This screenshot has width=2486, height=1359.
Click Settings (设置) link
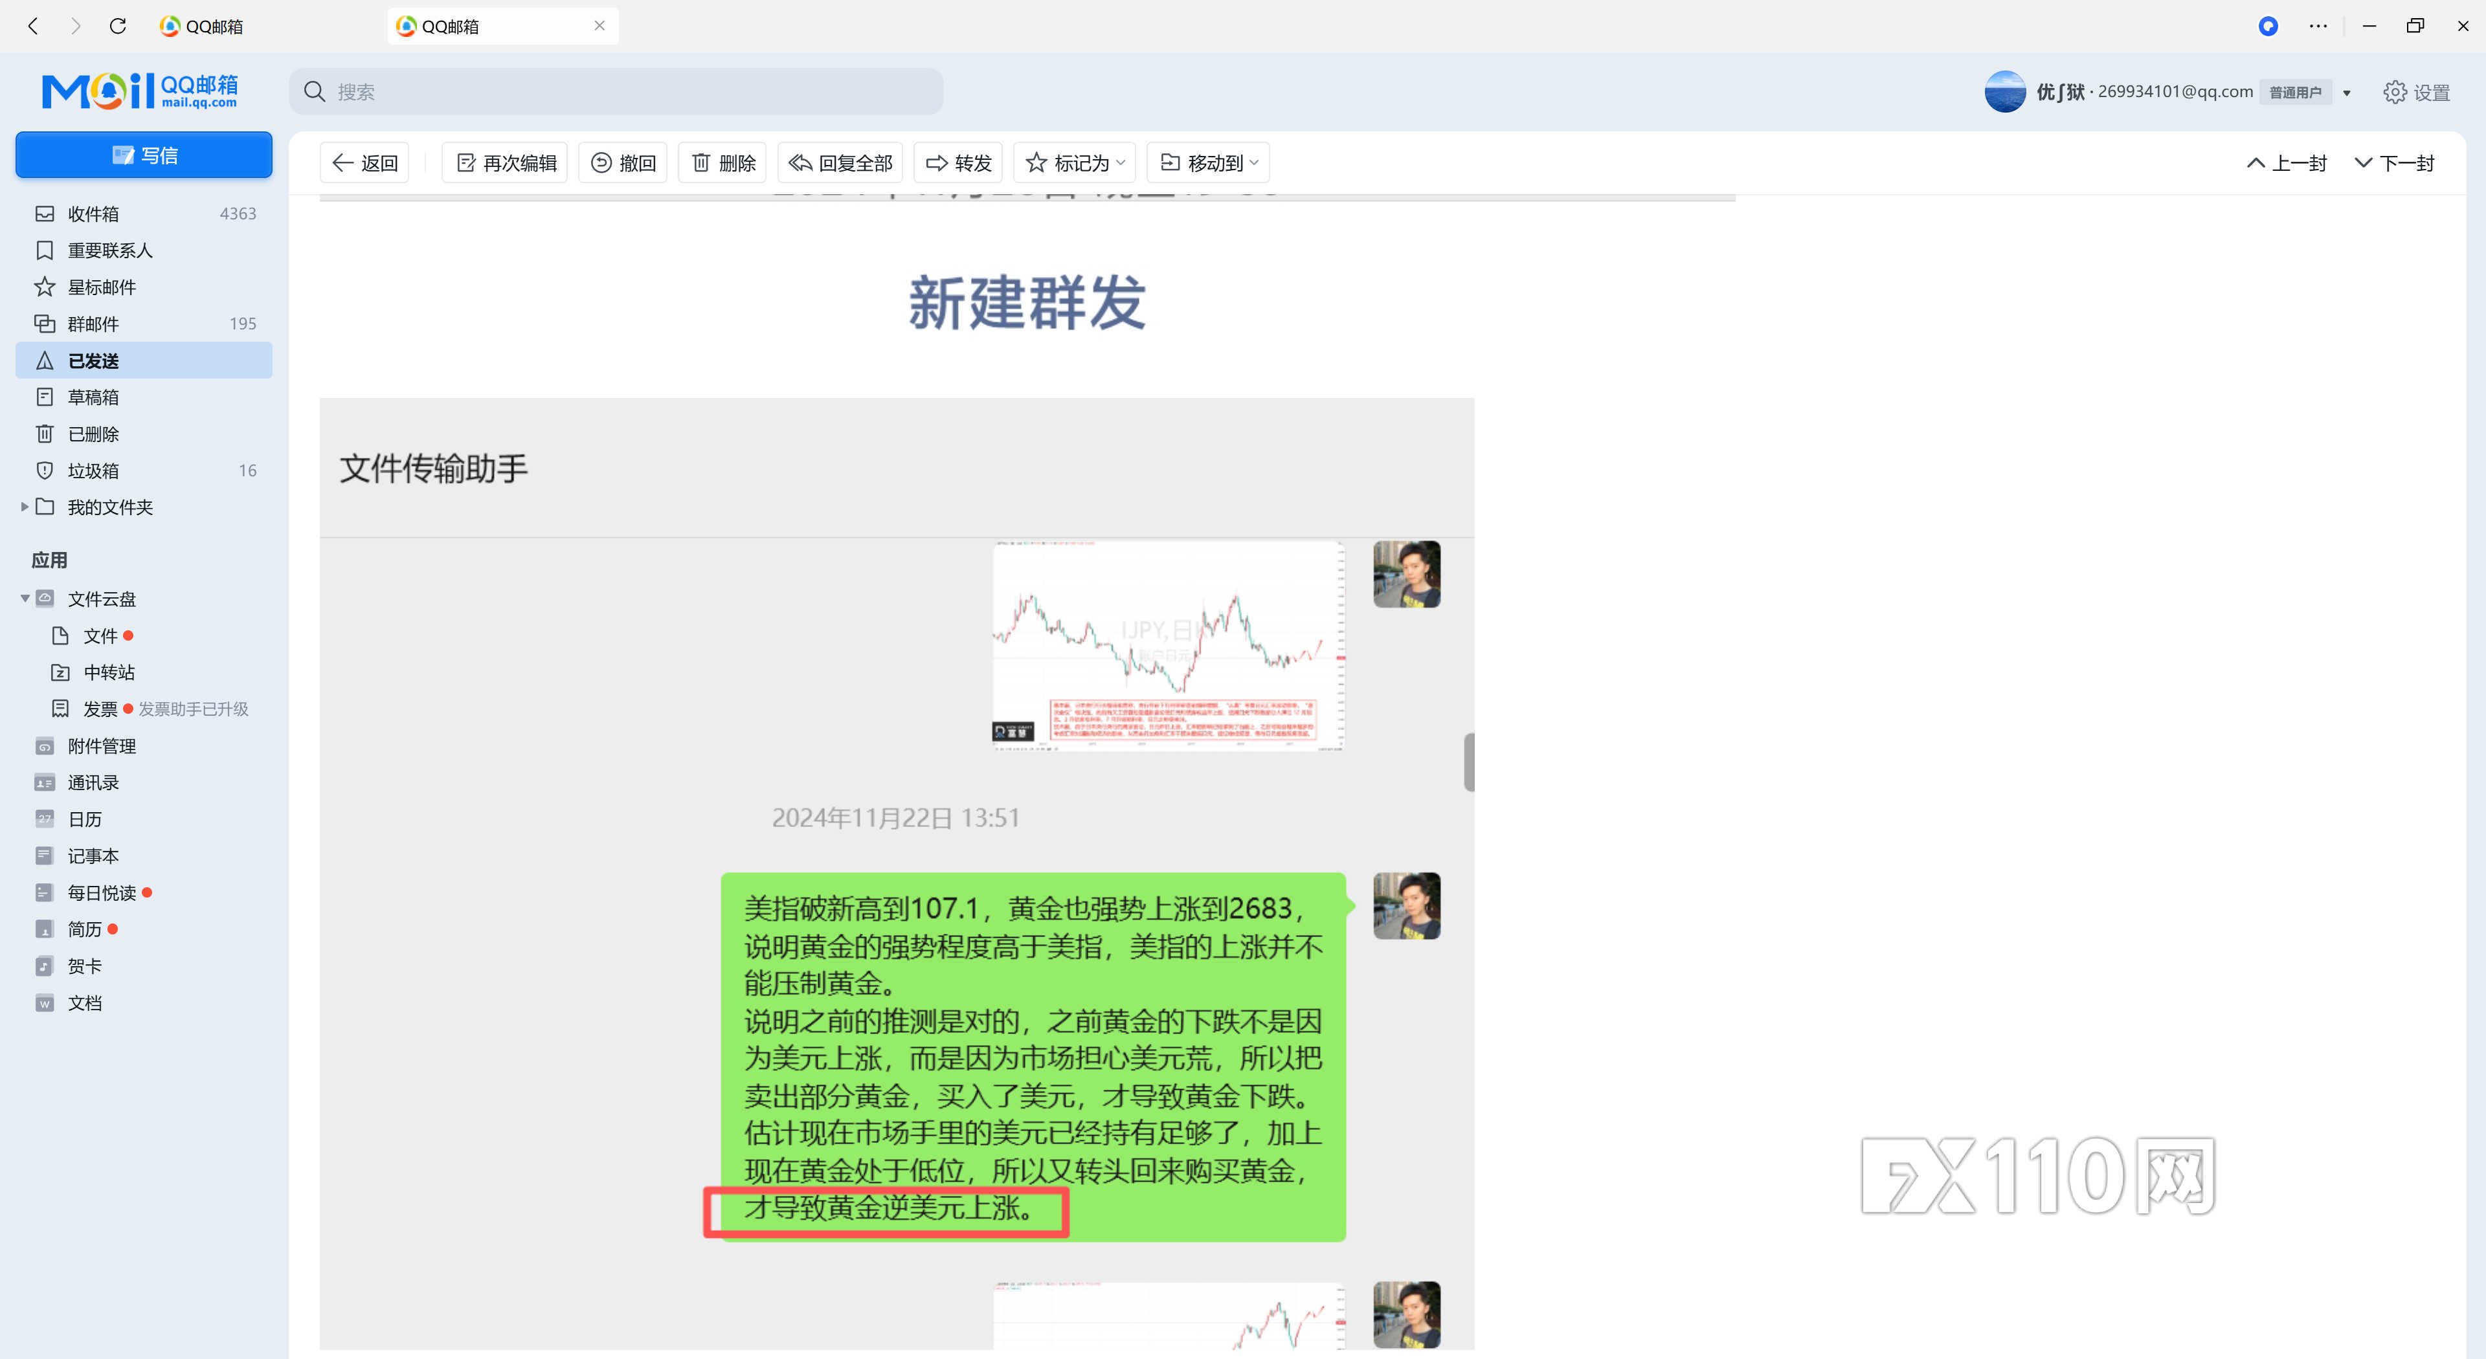pos(2431,93)
